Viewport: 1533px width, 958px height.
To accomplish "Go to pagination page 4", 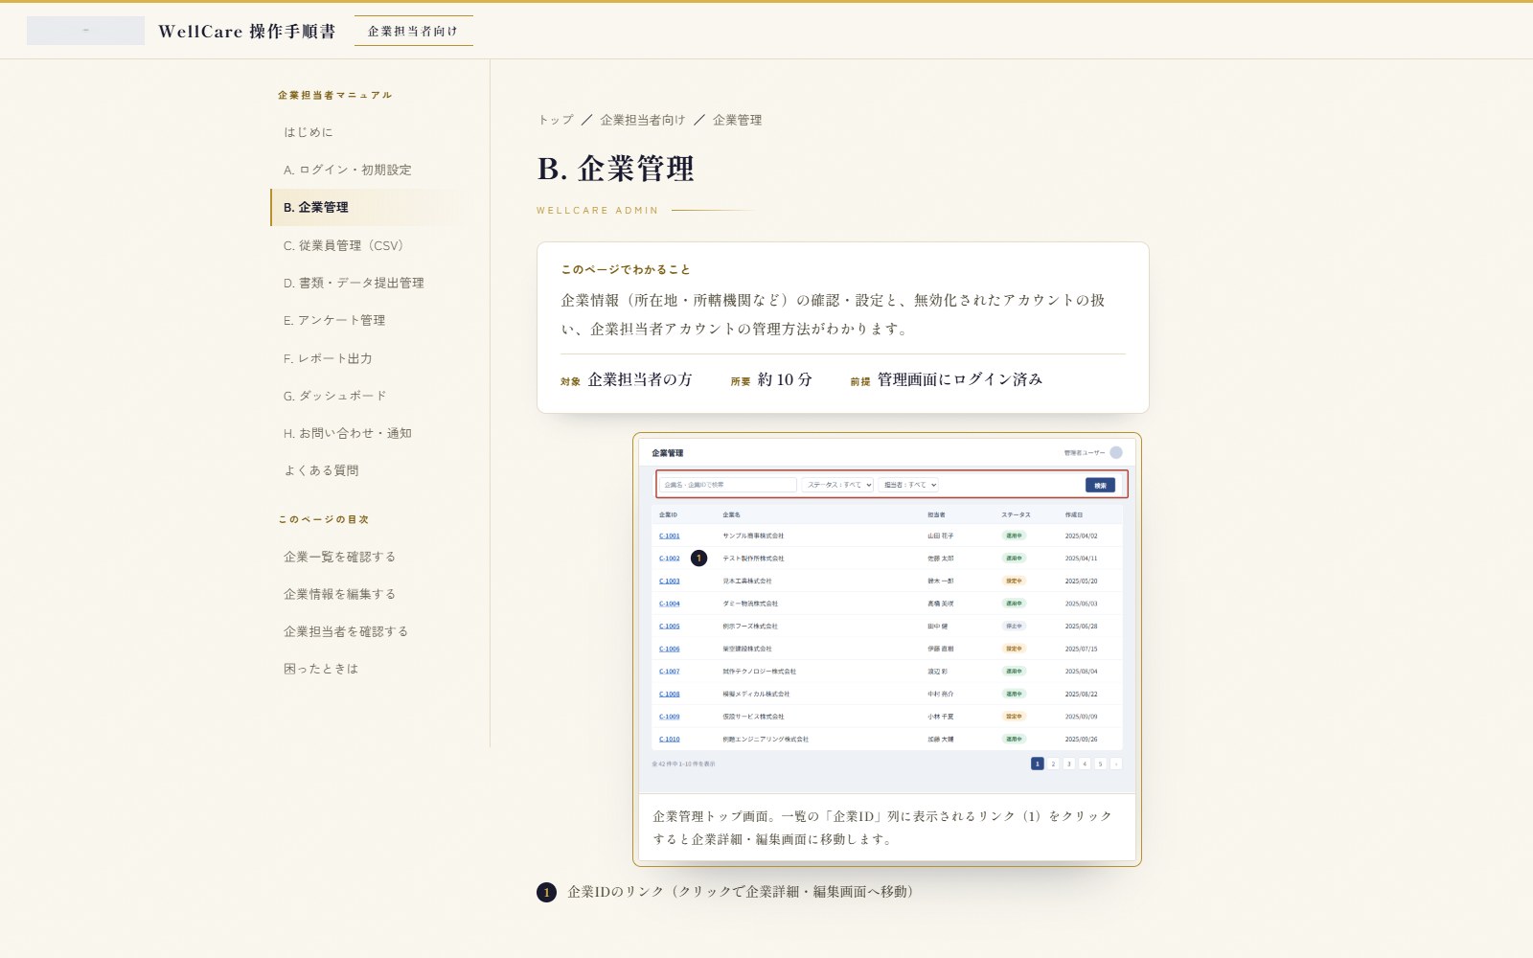I will [x=1085, y=764].
